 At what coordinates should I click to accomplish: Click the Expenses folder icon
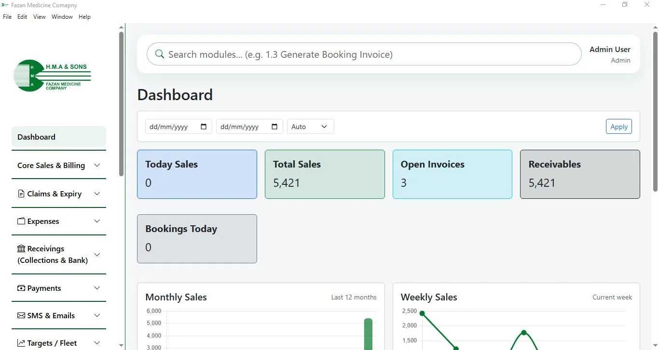[x=21, y=221]
